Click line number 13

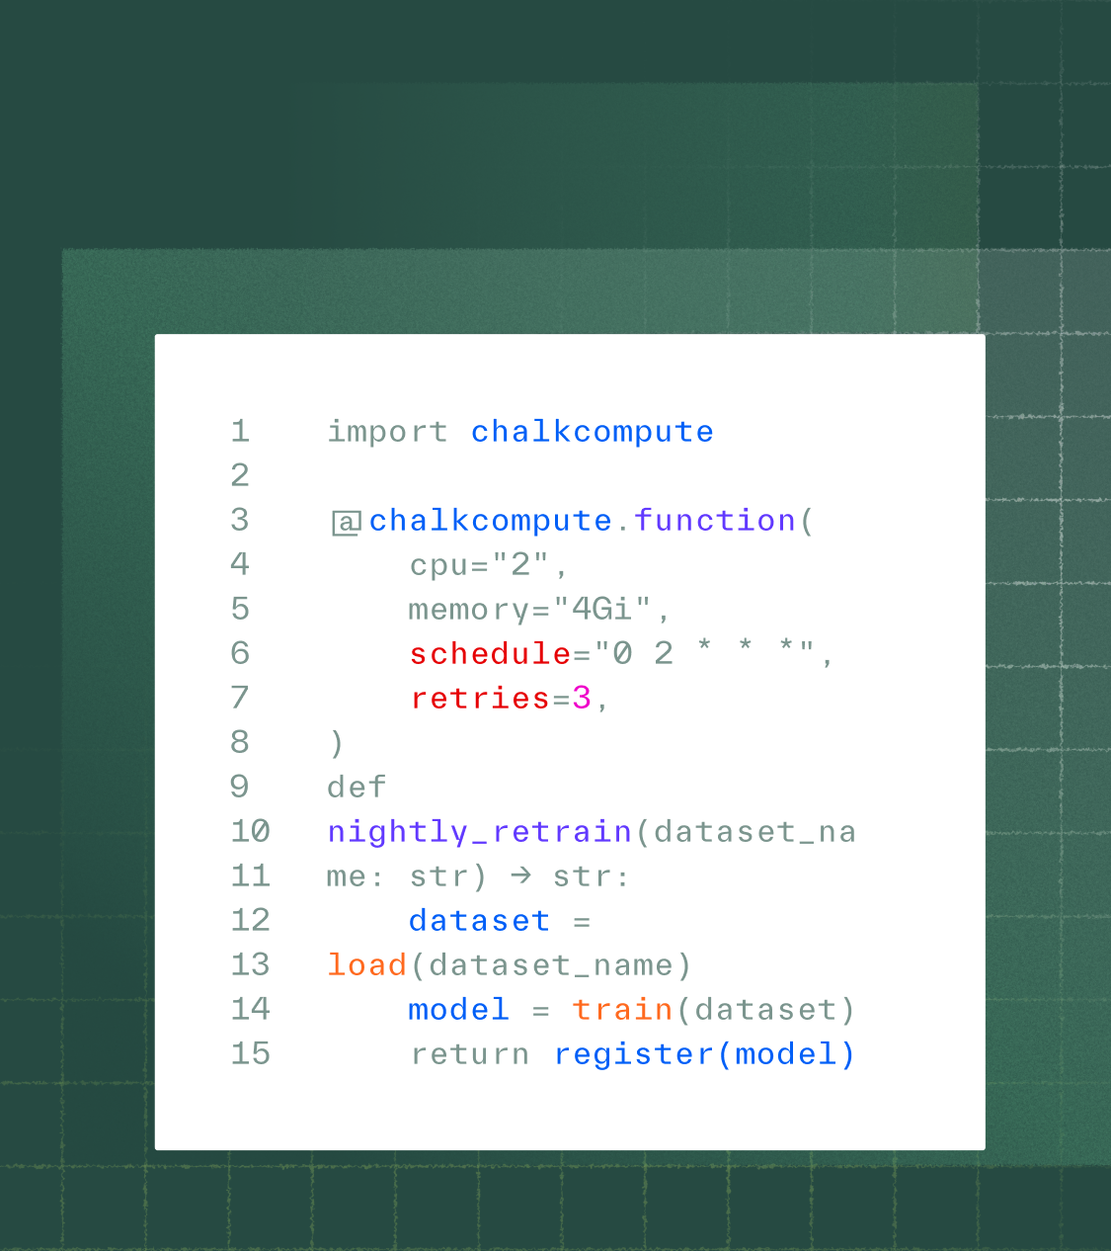pos(250,964)
